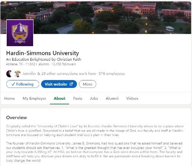Go to the Posts tab
This screenshot has width=192, height=166.
(78, 99)
